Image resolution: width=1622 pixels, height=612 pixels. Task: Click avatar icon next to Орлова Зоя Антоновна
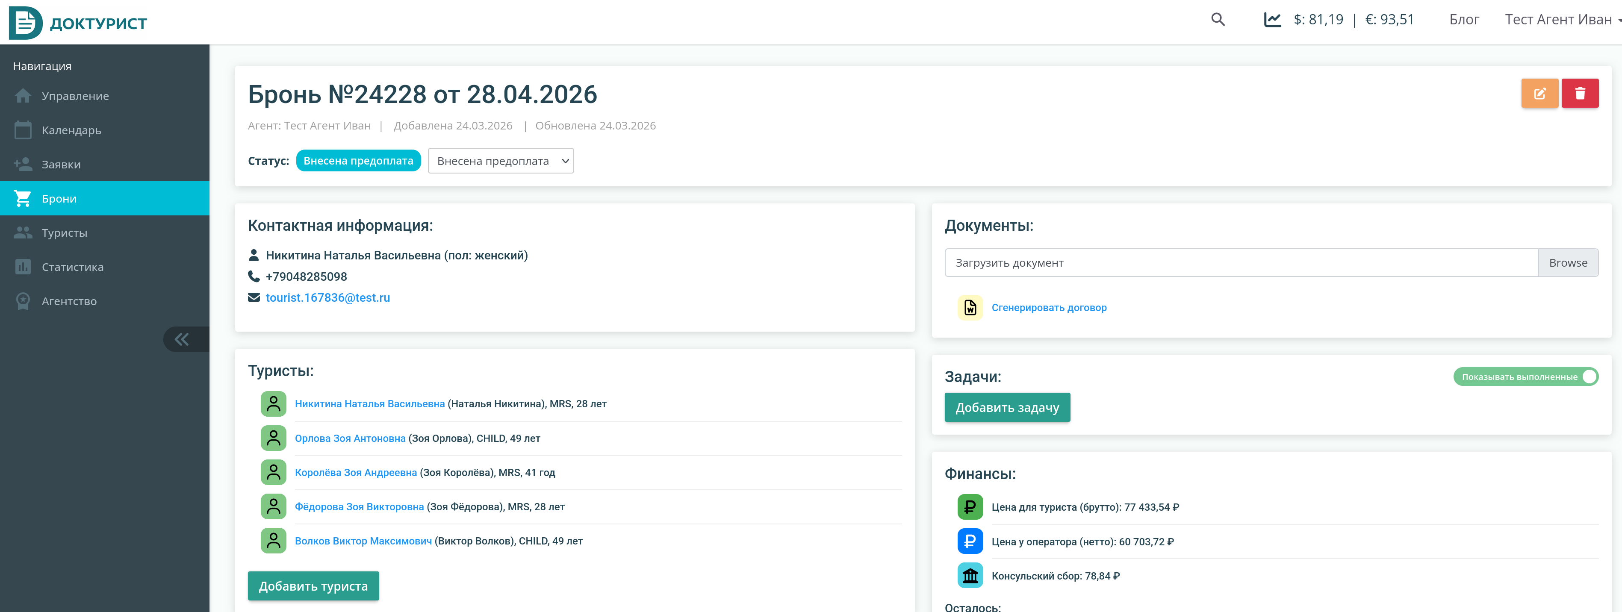tap(273, 438)
